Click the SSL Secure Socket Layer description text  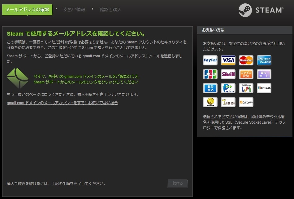pyautogui.click(x=244, y=122)
